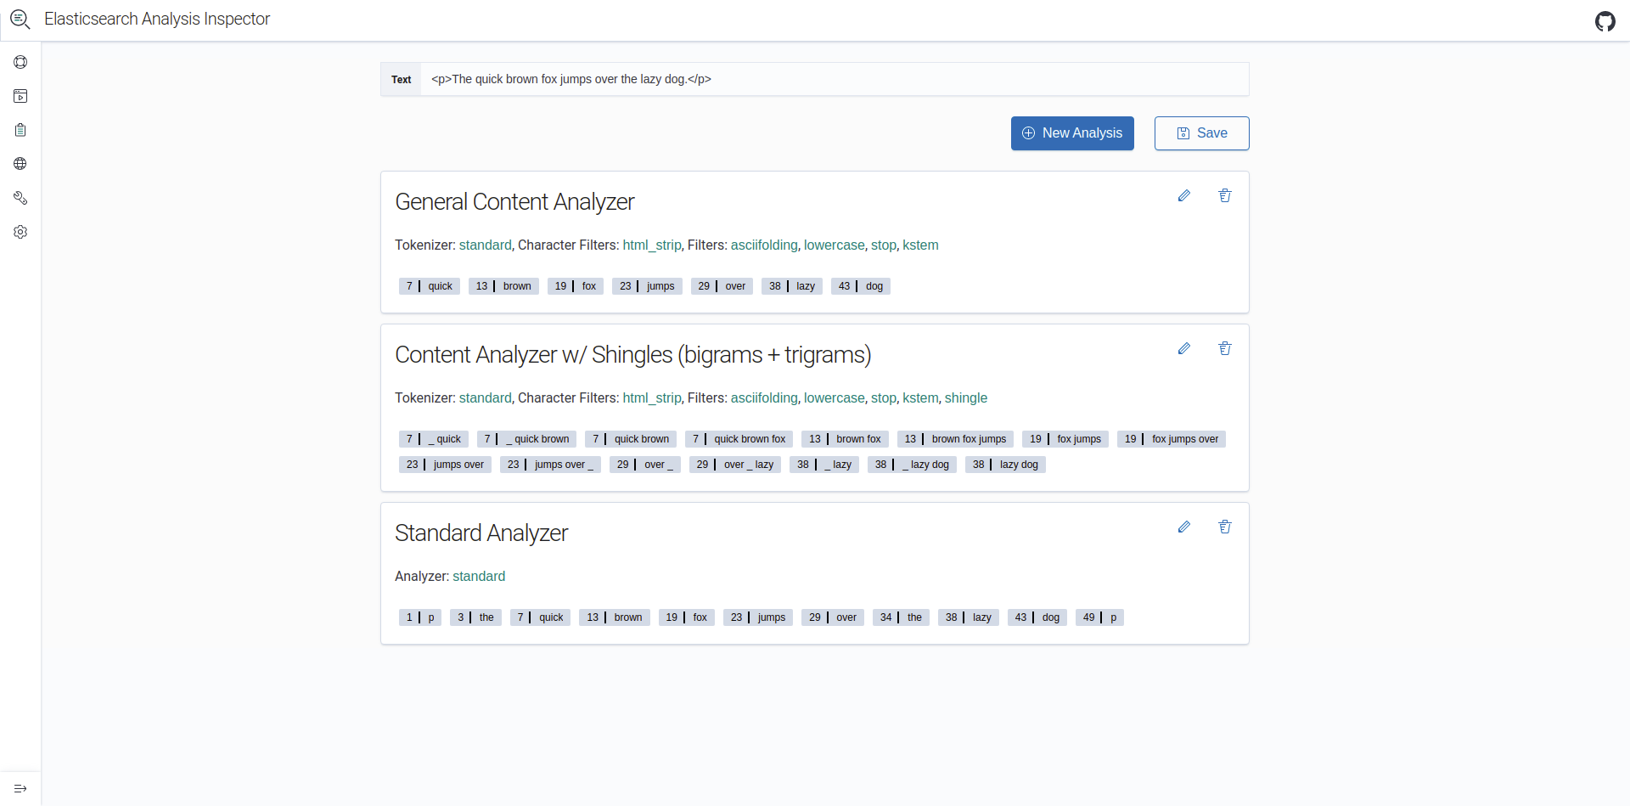Delete the General Content Analyzer
Screen dimensions: 1630x806
point(1224,196)
